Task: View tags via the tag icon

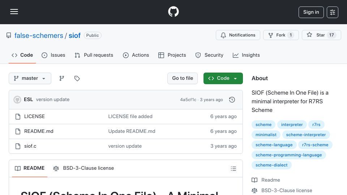Action: coord(77,78)
